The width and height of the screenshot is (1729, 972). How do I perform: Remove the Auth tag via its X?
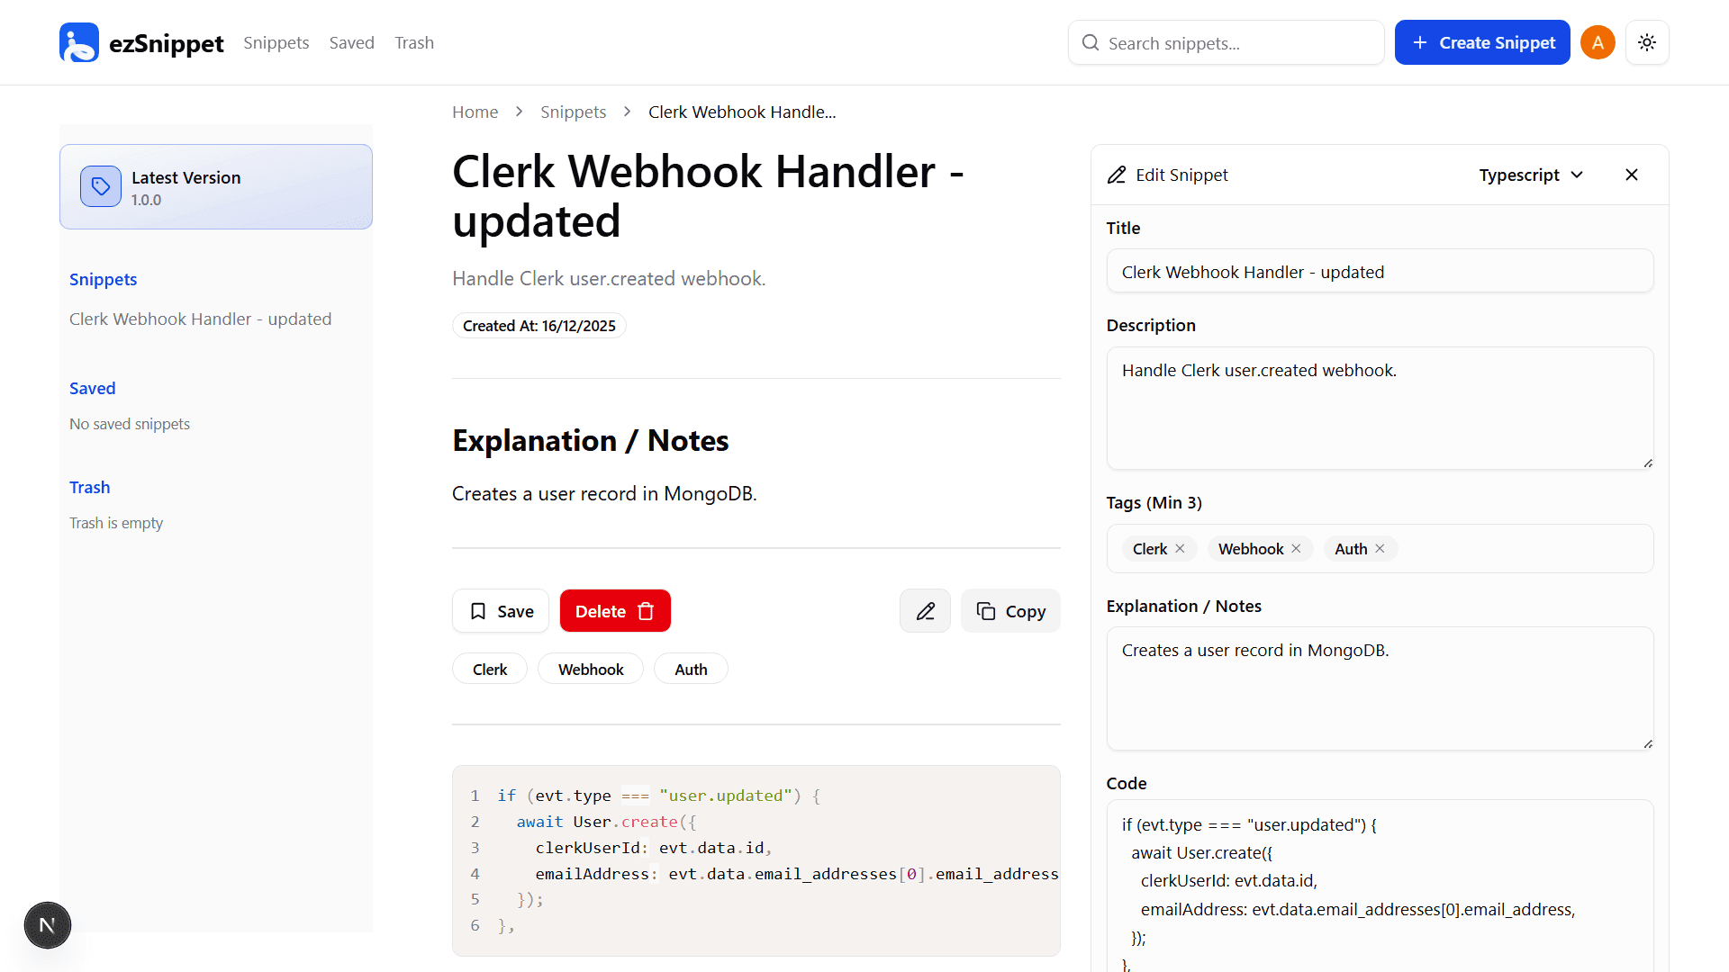coord(1380,548)
